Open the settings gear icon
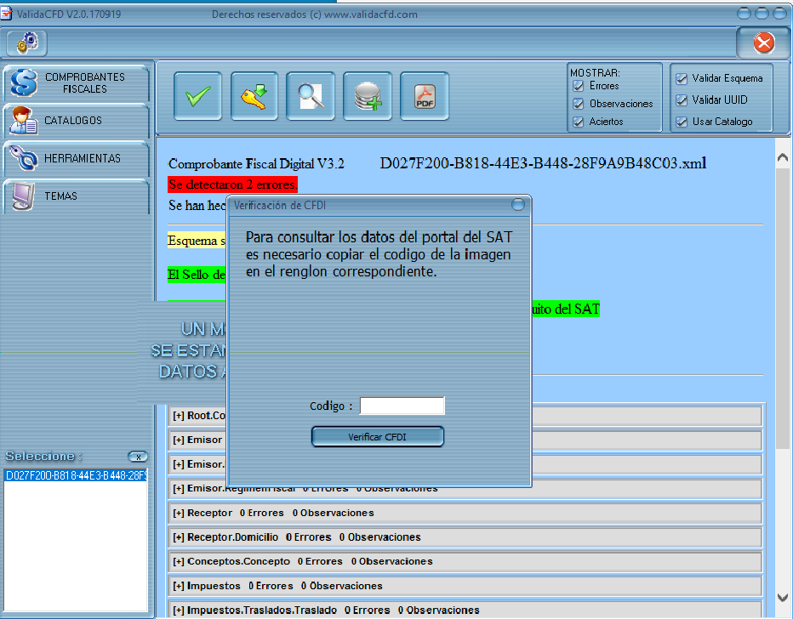This screenshot has height=619, width=793. [27, 43]
